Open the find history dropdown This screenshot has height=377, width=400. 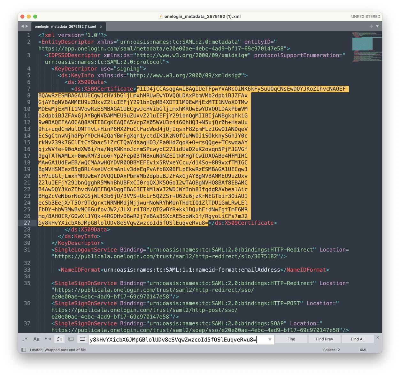(270, 339)
